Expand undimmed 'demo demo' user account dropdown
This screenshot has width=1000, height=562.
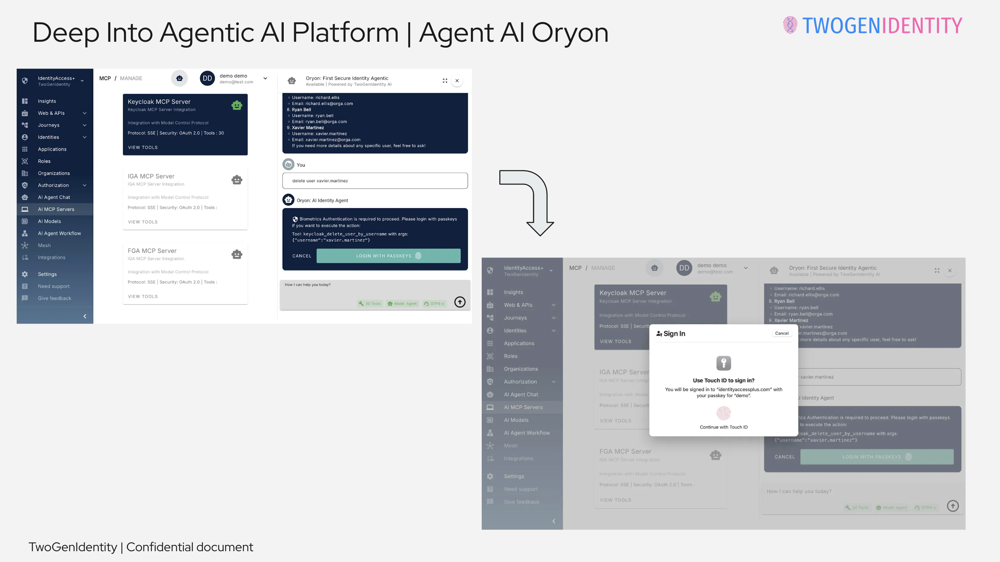[x=265, y=78]
